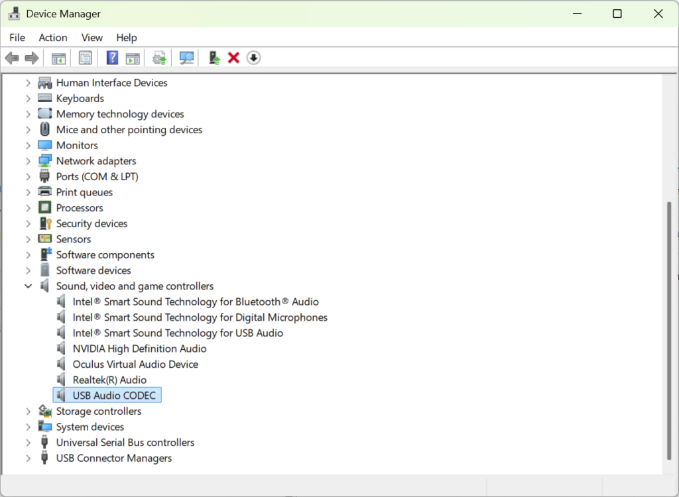Toggle the Show/Hide Console Tree icon
Screen dimensions: 679x497
(x=59, y=58)
